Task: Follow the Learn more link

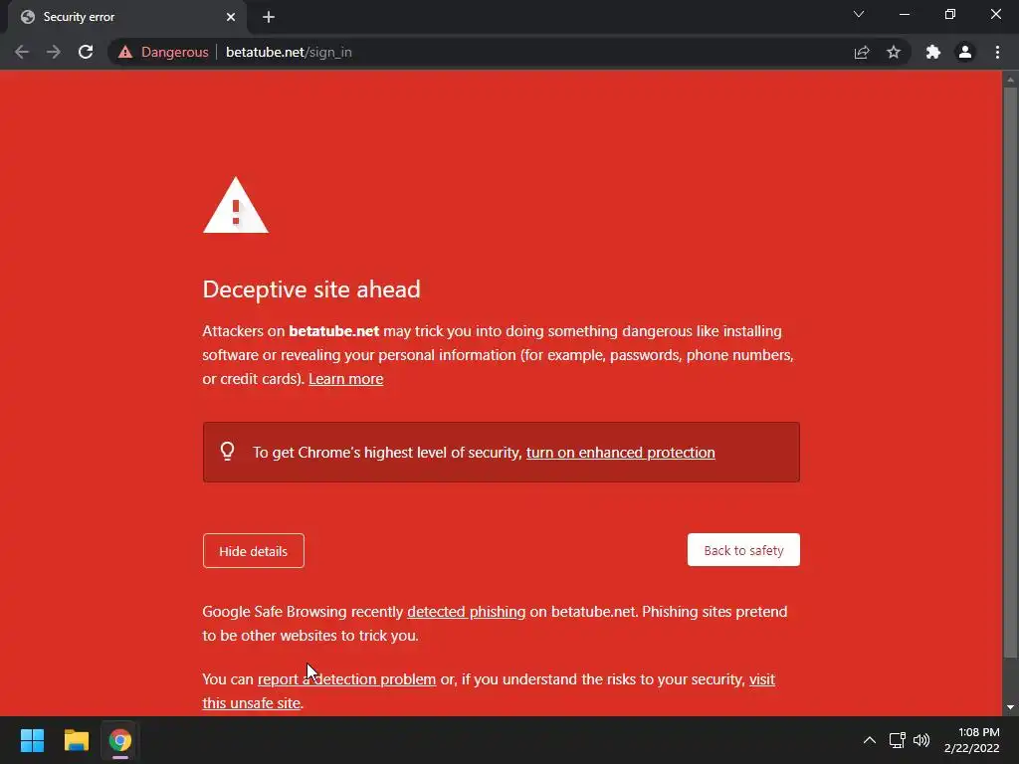Action: coord(345,379)
